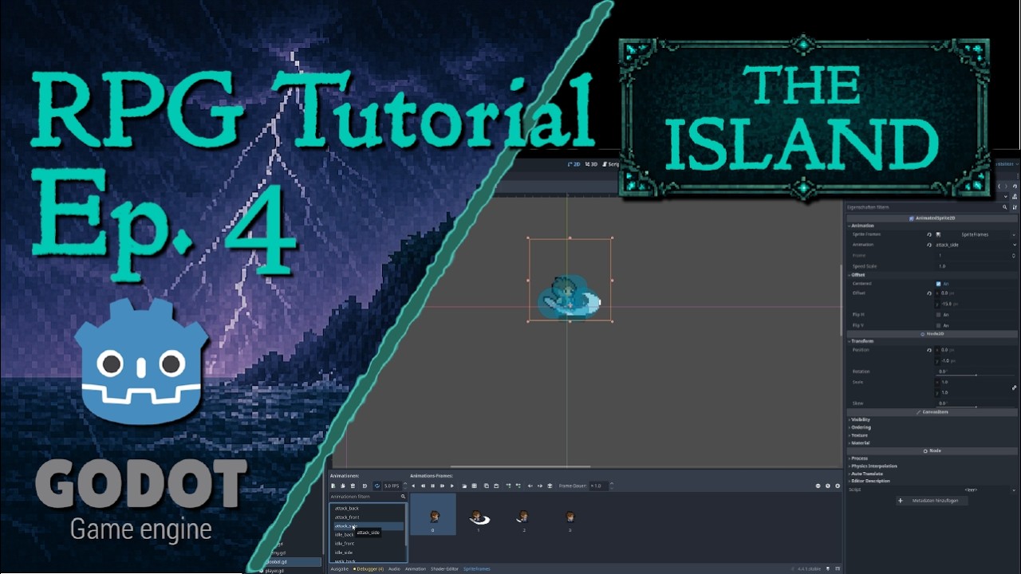This screenshot has width=1021, height=574.
Task: Toggle the Scale ratio lock link
Action: 1014,387
